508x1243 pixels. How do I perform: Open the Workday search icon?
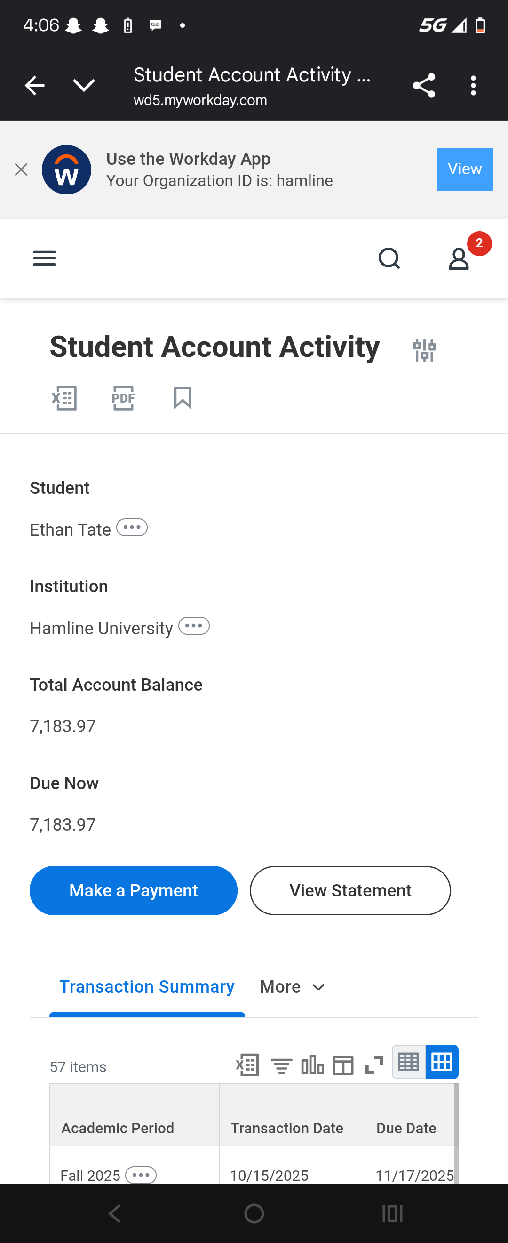[389, 258]
